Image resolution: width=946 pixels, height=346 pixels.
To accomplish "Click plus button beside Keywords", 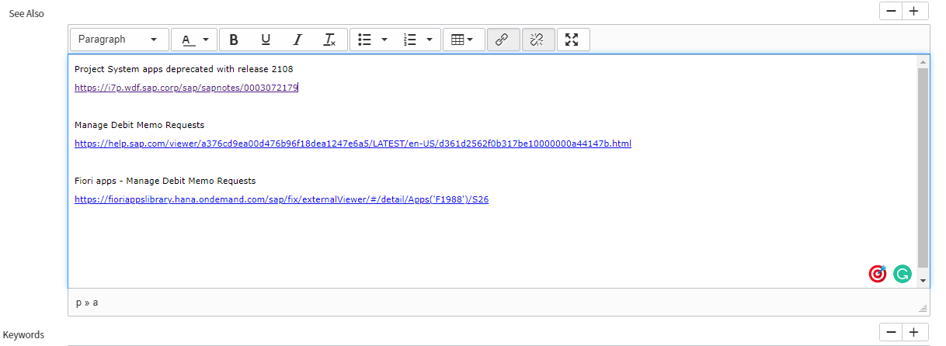I will (916, 332).
